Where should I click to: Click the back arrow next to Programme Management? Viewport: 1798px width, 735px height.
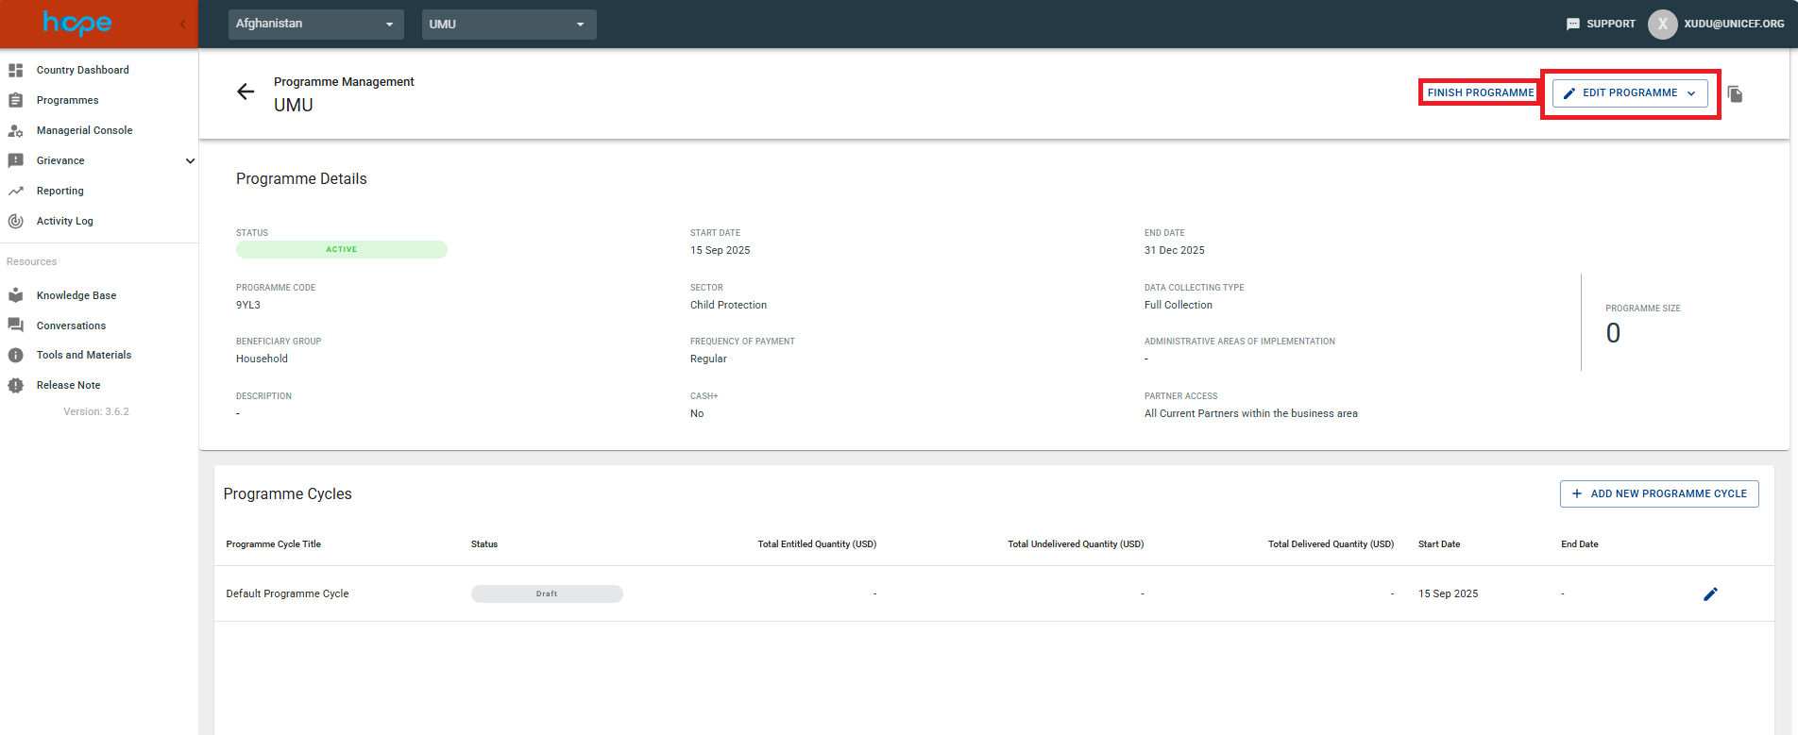(246, 92)
